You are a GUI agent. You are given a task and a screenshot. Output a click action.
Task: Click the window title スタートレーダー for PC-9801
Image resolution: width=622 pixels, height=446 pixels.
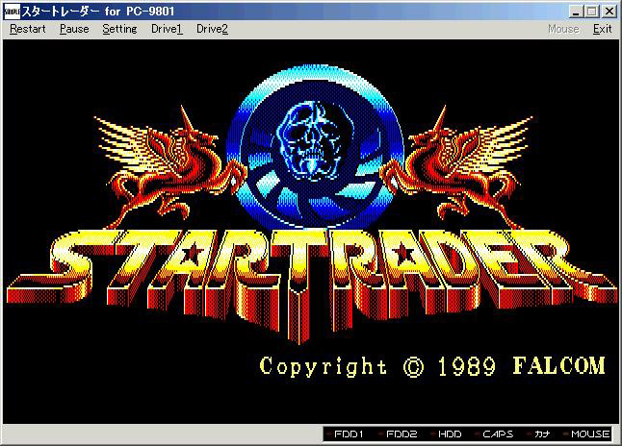98,12
